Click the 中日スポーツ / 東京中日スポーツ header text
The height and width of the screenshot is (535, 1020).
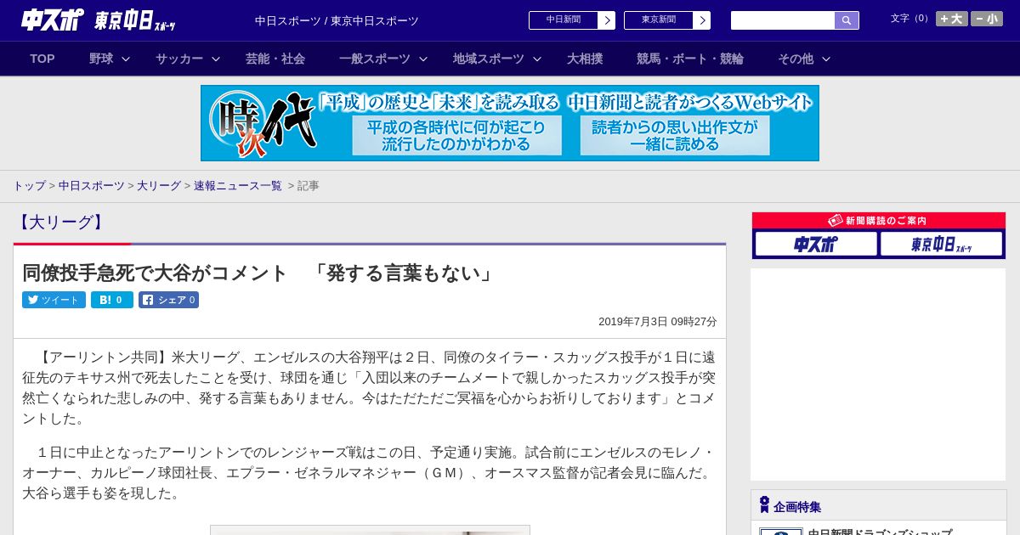[337, 20]
